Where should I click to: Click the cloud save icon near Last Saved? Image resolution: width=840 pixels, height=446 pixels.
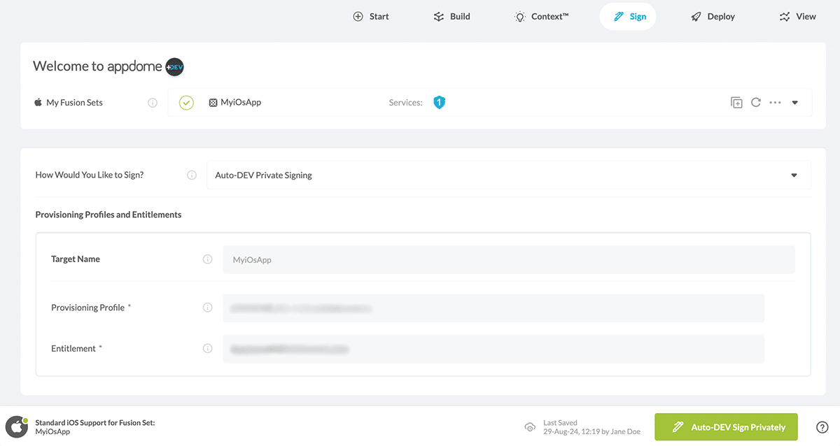(530, 426)
